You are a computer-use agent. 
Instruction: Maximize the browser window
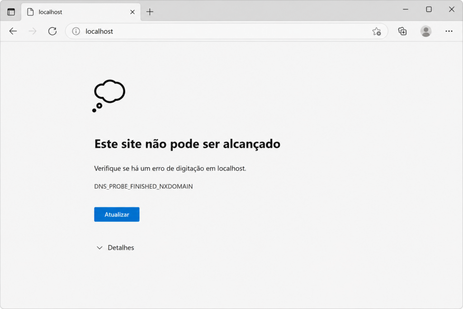(429, 10)
